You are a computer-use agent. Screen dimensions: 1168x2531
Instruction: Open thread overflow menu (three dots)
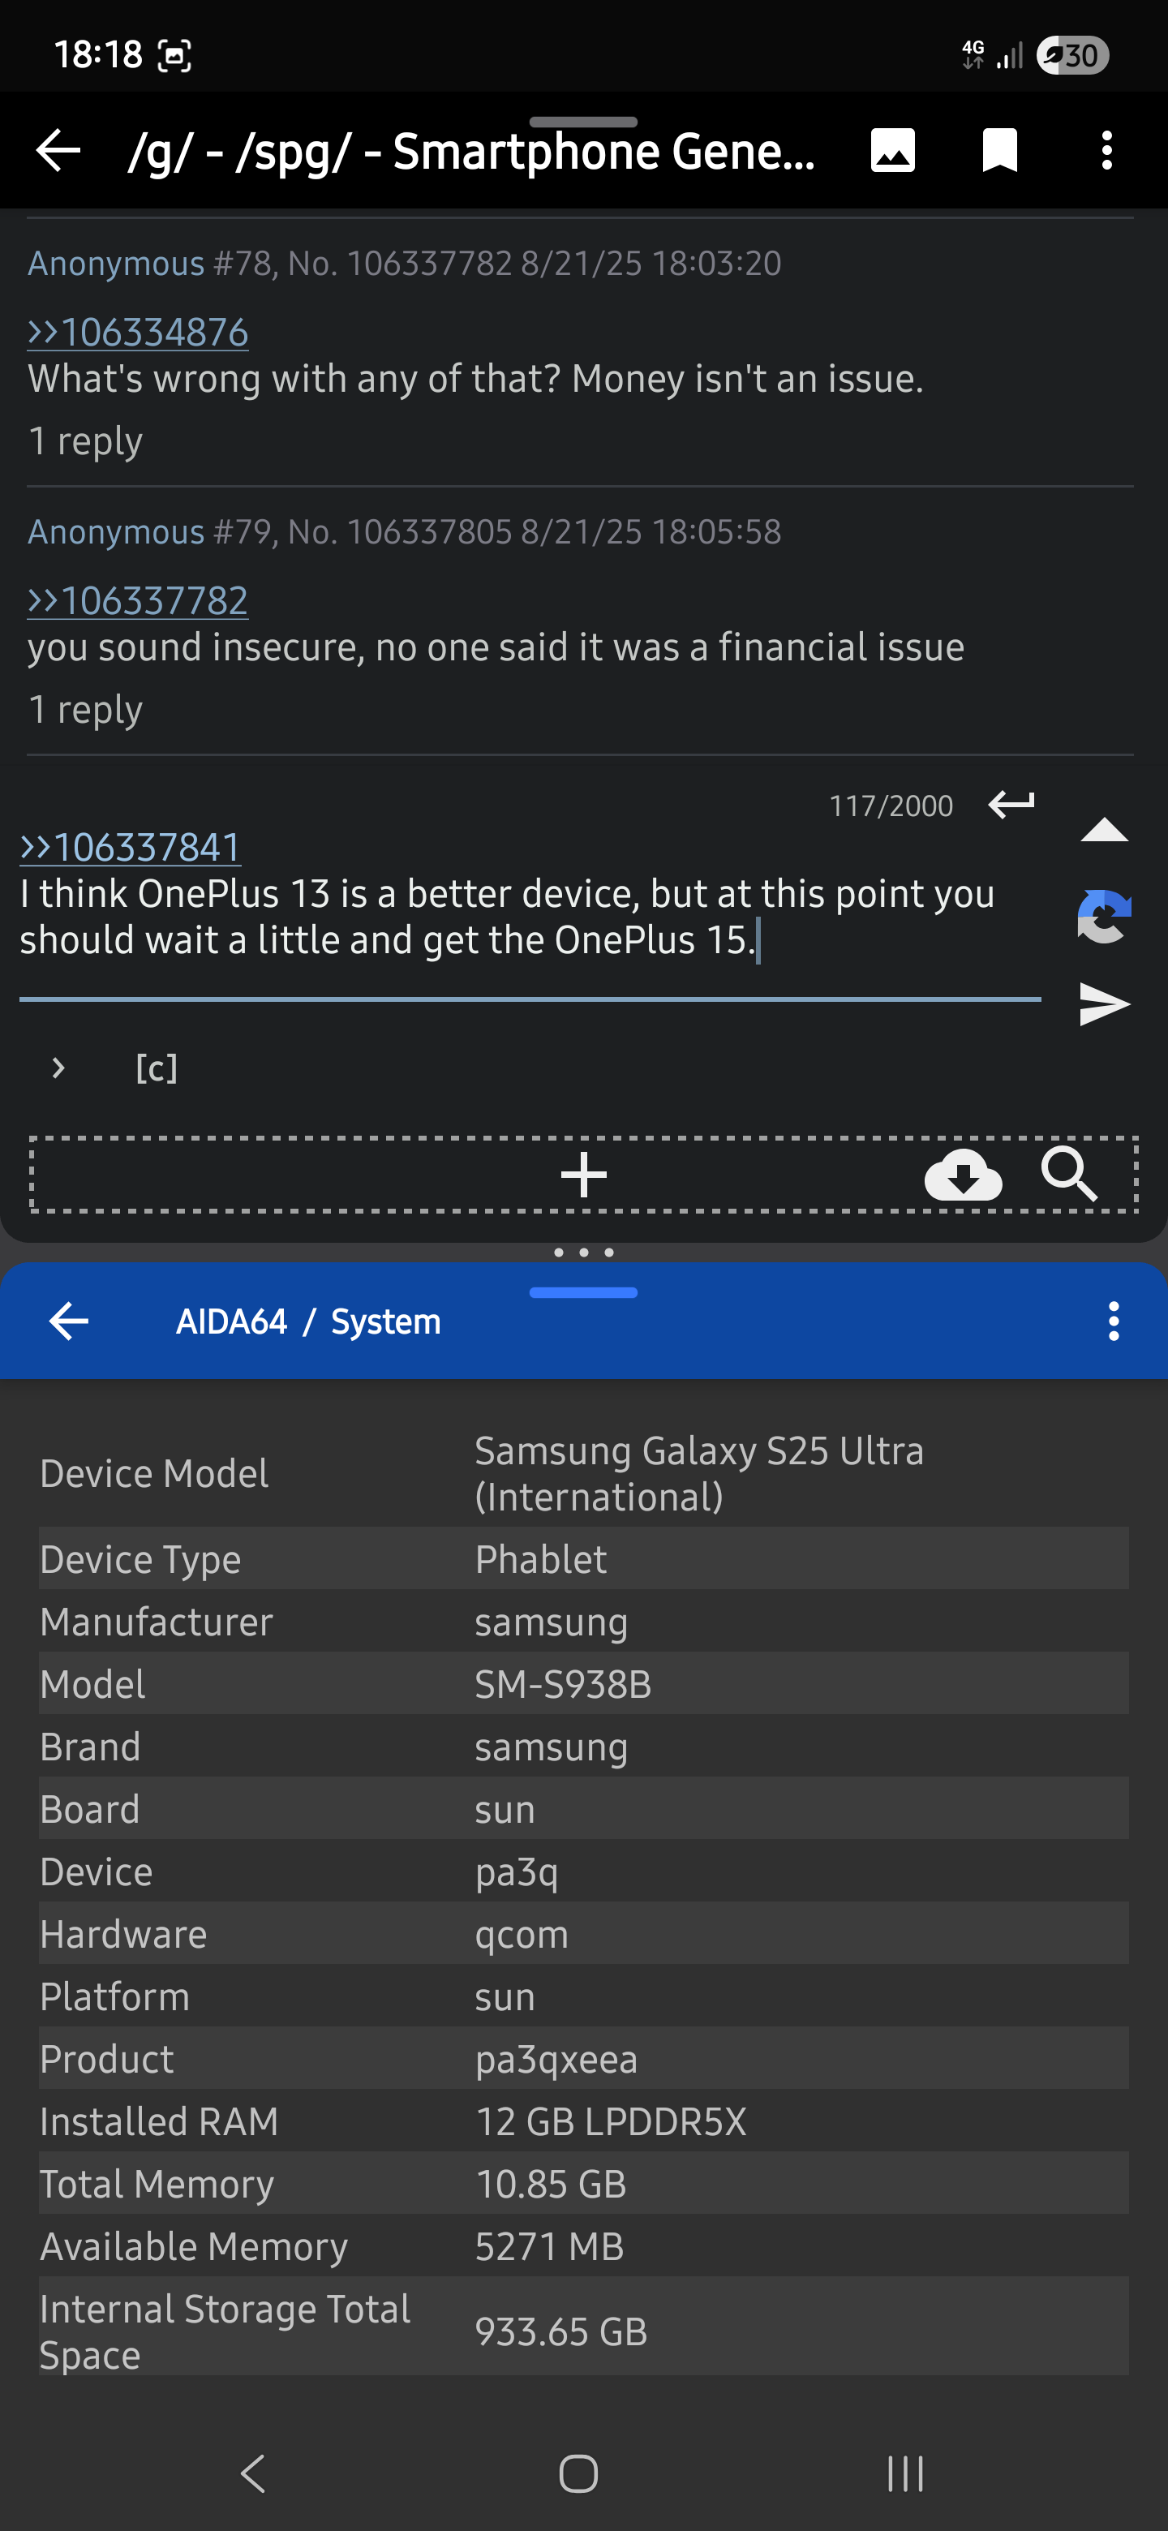click(x=1106, y=150)
